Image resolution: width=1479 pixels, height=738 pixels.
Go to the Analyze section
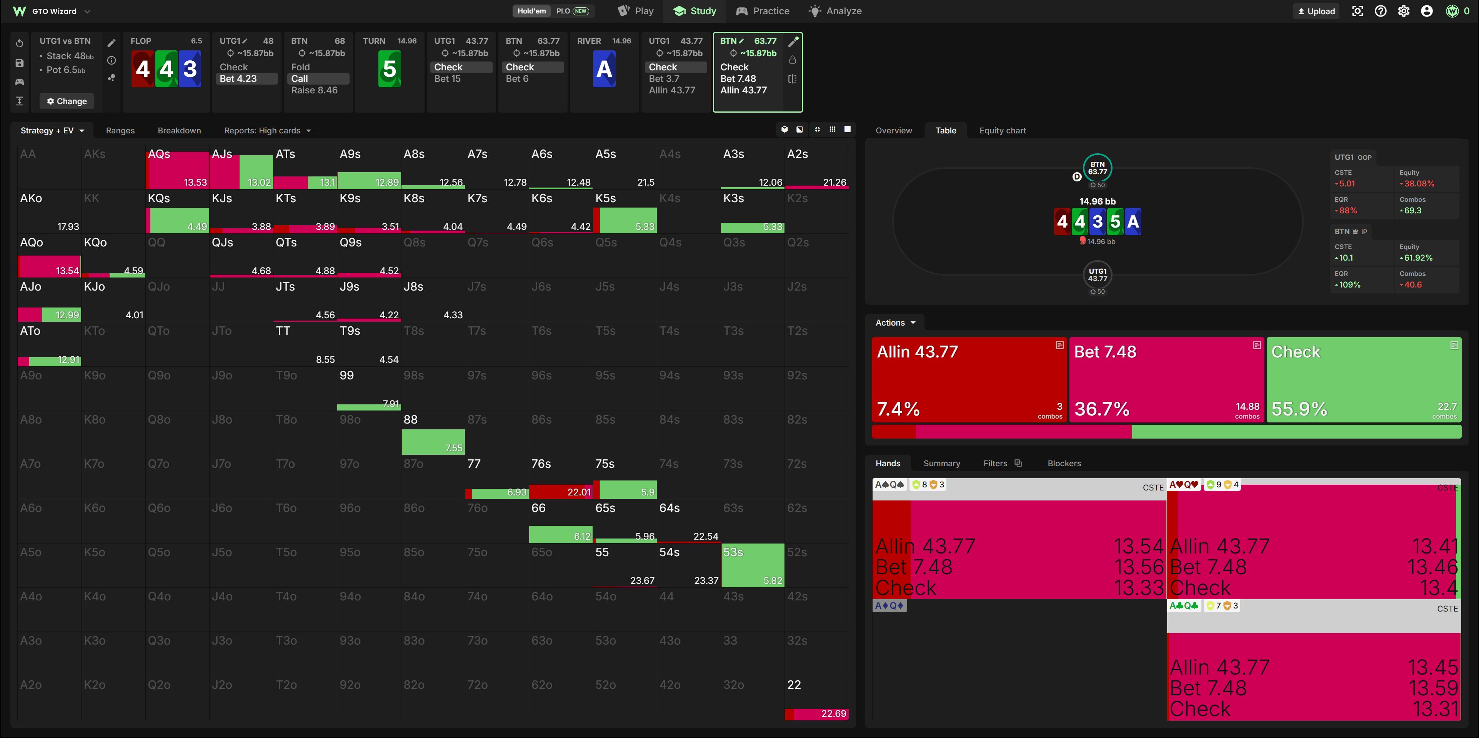835,11
